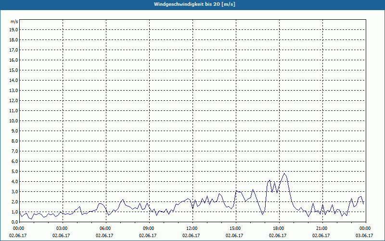Click the "9,0" y-axis label

(14, 131)
